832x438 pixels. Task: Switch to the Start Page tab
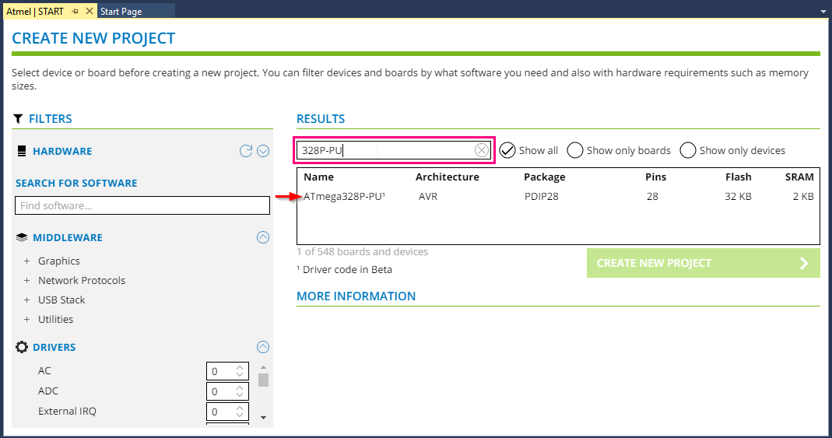click(121, 11)
